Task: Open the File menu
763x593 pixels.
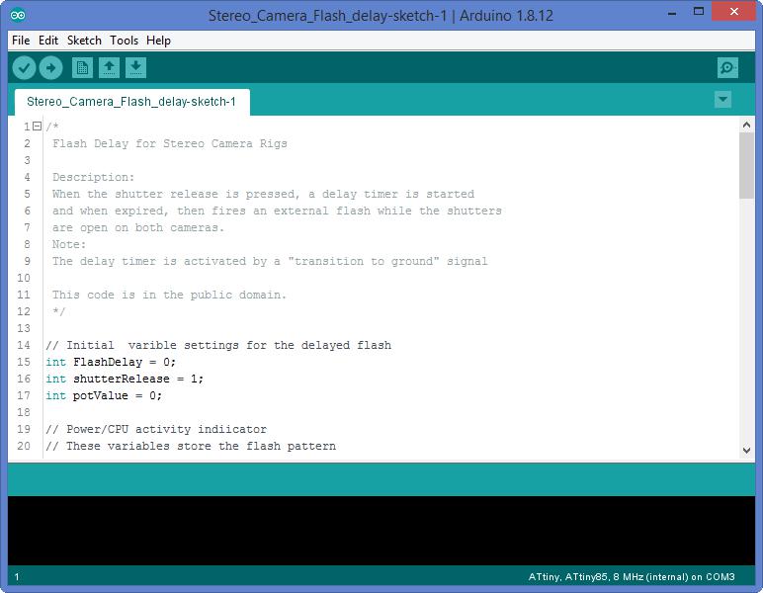Action: click(20, 41)
